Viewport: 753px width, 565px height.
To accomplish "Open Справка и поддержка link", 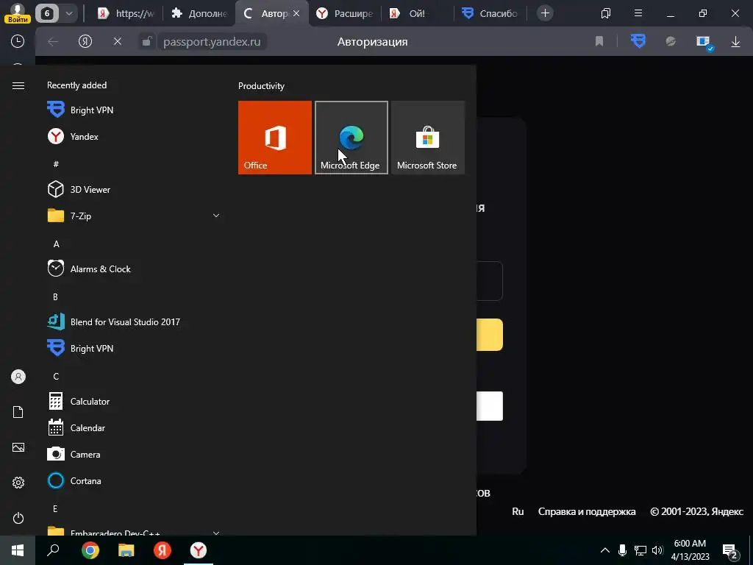I will pyautogui.click(x=587, y=512).
